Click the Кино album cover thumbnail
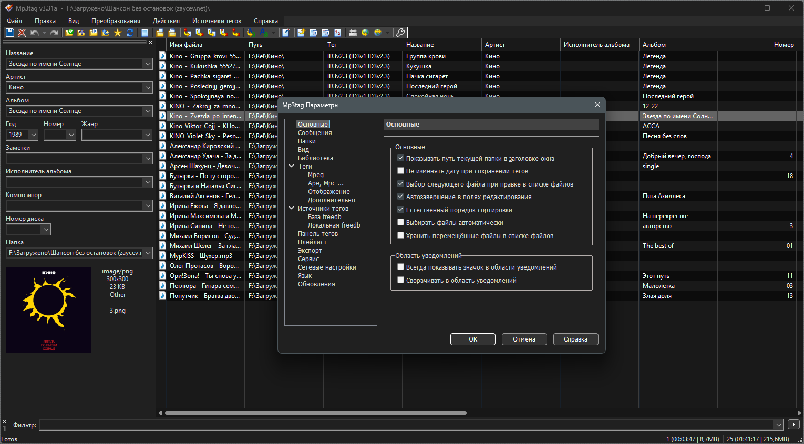The width and height of the screenshot is (804, 444). [48, 309]
